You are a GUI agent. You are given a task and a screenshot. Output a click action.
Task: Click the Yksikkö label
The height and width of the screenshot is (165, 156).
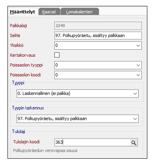(17, 45)
